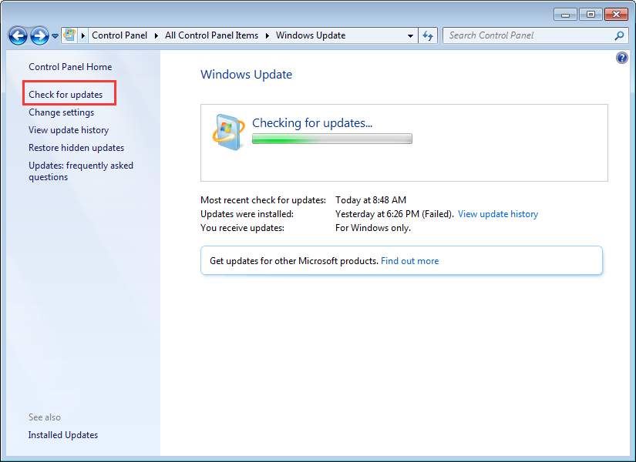Click the Refresh icon in the address bar
This screenshot has width=636, height=462.
click(x=428, y=35)
